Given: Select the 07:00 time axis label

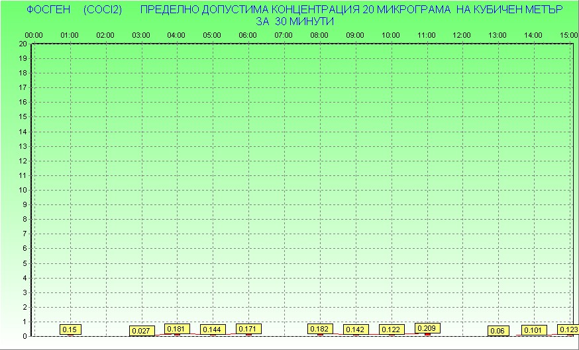Looking at the screenshot, I should point(284,35).
